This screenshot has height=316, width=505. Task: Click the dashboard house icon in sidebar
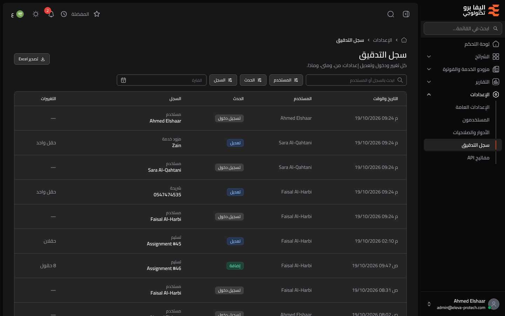(496, 44)
